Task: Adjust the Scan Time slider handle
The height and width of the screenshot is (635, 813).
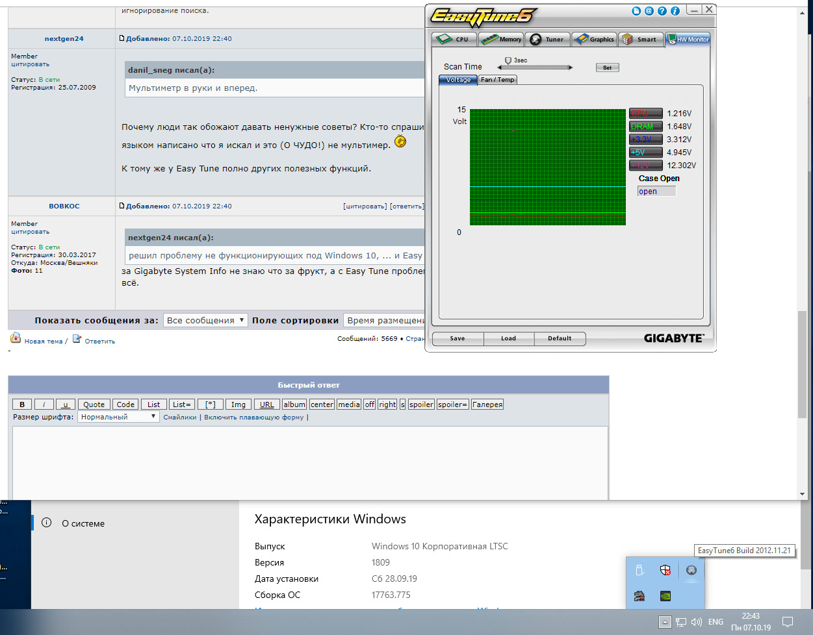Action: click(508, 60)
